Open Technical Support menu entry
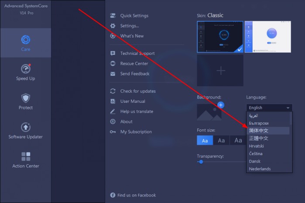305x203 pixels. [x=137, y=54]
